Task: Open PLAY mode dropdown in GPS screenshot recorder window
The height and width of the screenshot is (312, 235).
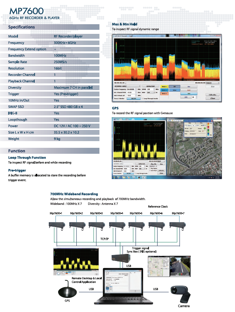Action: pyautogui.click(x=161, y=161)
